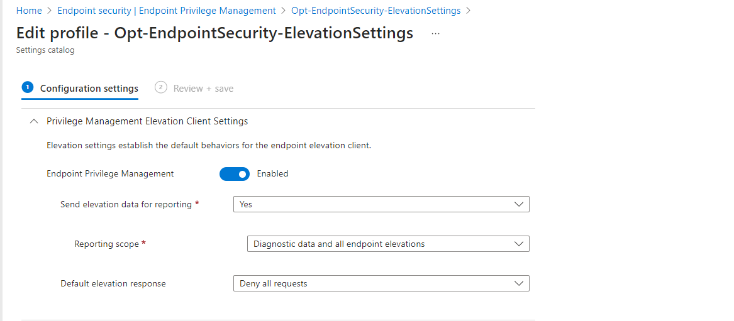734x321 pixels.
Task: Click the step 2 circle icon
Action: tap(161, 87)
